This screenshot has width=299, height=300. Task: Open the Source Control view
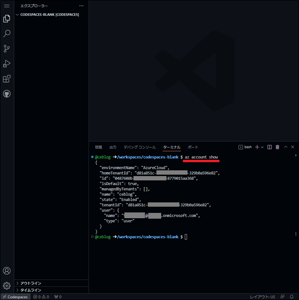click(7, 49)
